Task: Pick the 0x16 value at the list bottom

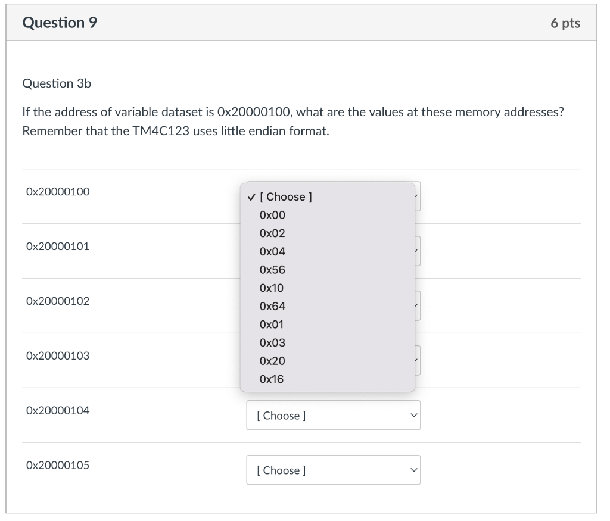Action: (272, 379)
